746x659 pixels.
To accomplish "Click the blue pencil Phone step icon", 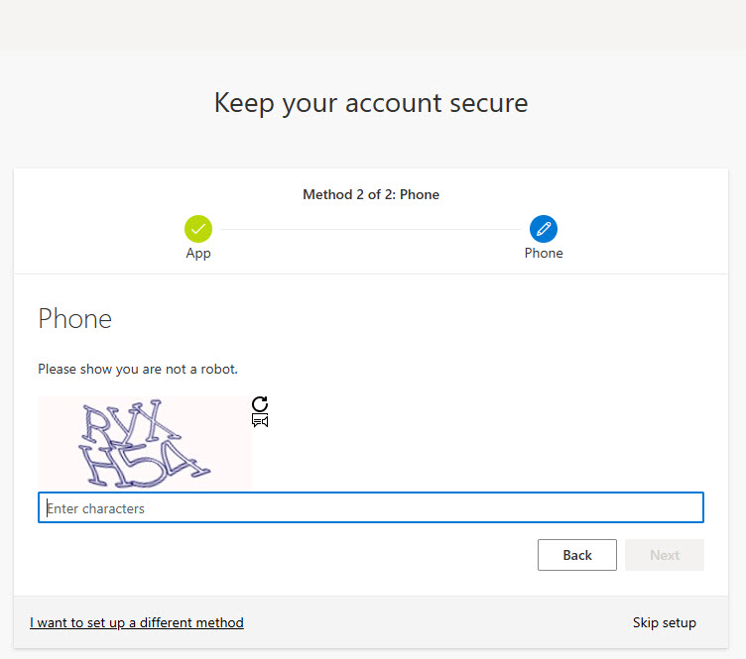I will point(544,229).
